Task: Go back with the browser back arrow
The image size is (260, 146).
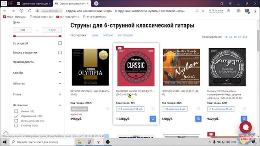Action: 4,11
